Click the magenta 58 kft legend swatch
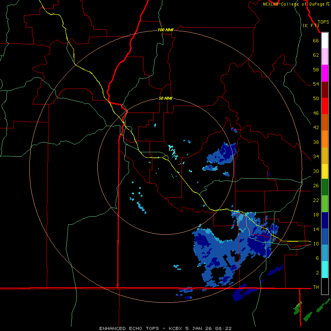This screenshot has height=331, width=331. (x=325, y=73)
